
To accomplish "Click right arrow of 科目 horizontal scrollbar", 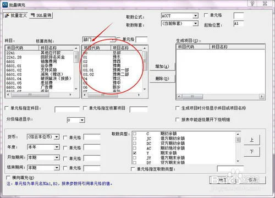I will click(70, 95).
